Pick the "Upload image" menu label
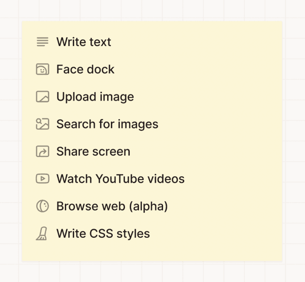The width and height of the screenshot is (305, 282). (x=95, y=97)
